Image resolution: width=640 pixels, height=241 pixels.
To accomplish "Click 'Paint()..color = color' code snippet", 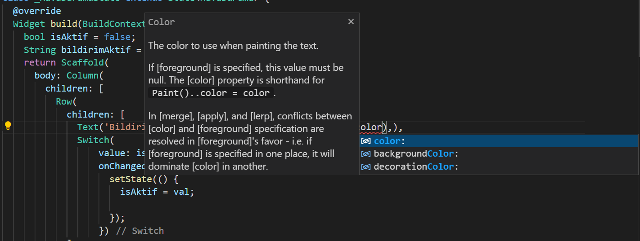I will pyautogui.click(x=211, y=93).
